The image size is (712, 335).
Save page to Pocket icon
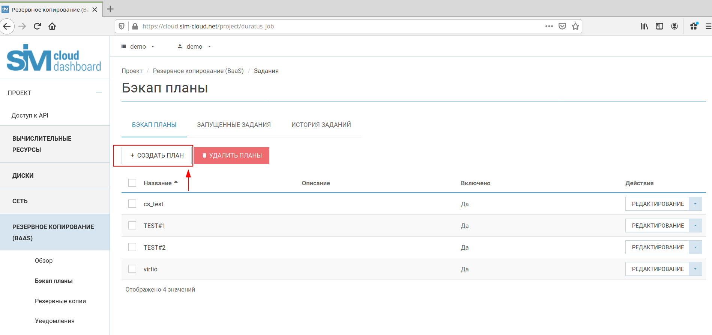(x=562, y=26)
